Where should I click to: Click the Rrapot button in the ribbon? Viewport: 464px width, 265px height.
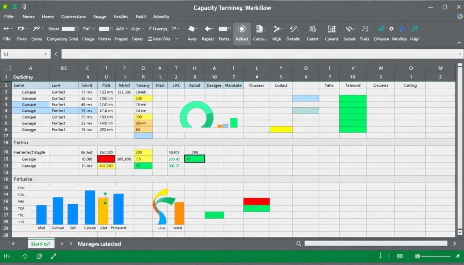coord(121,39)
